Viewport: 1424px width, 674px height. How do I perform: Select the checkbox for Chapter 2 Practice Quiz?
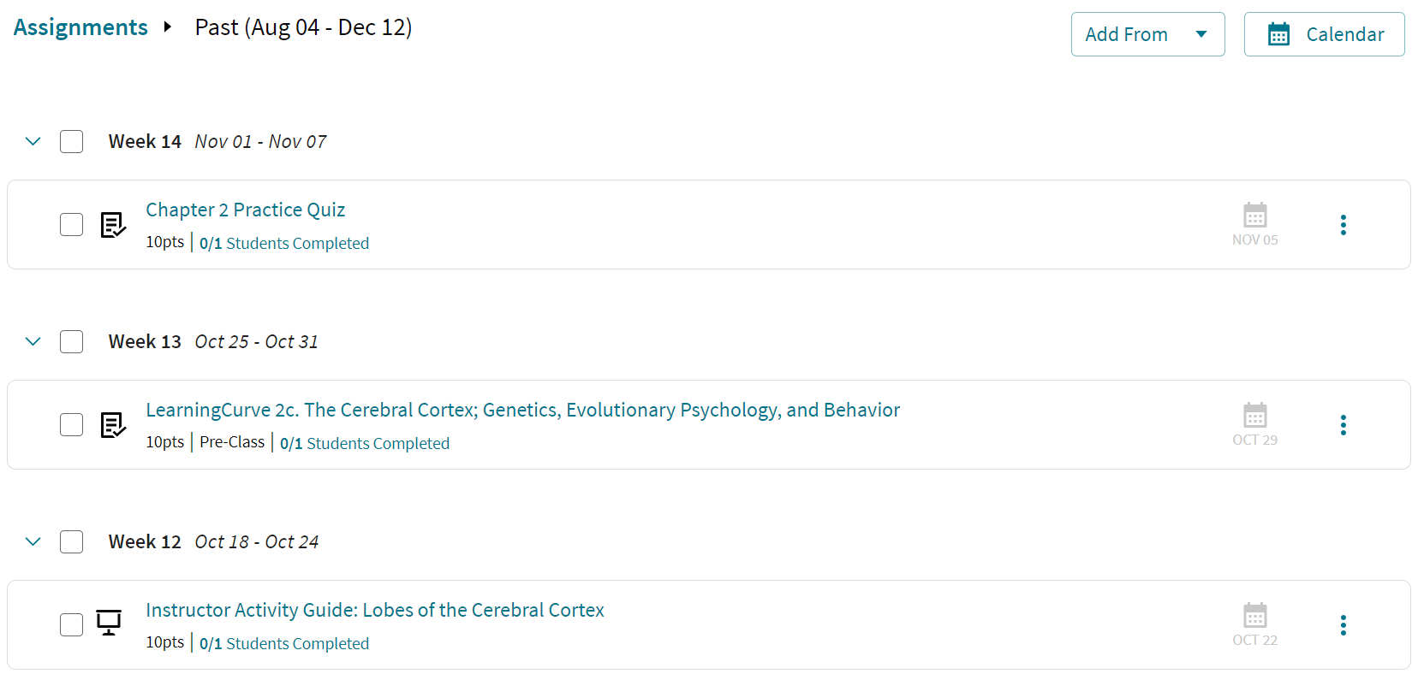(x=71, y=224)
